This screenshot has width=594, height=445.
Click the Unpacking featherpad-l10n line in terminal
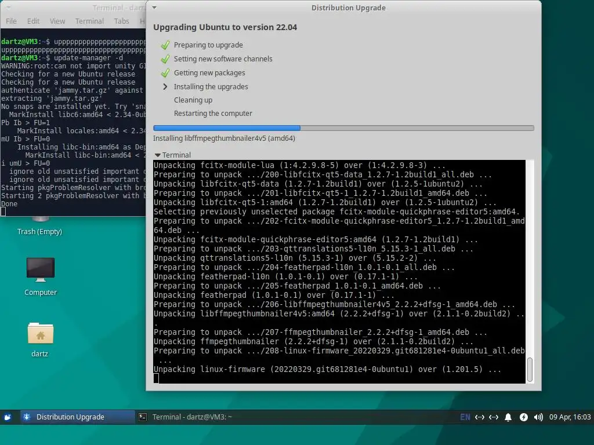tap(285, 276)
